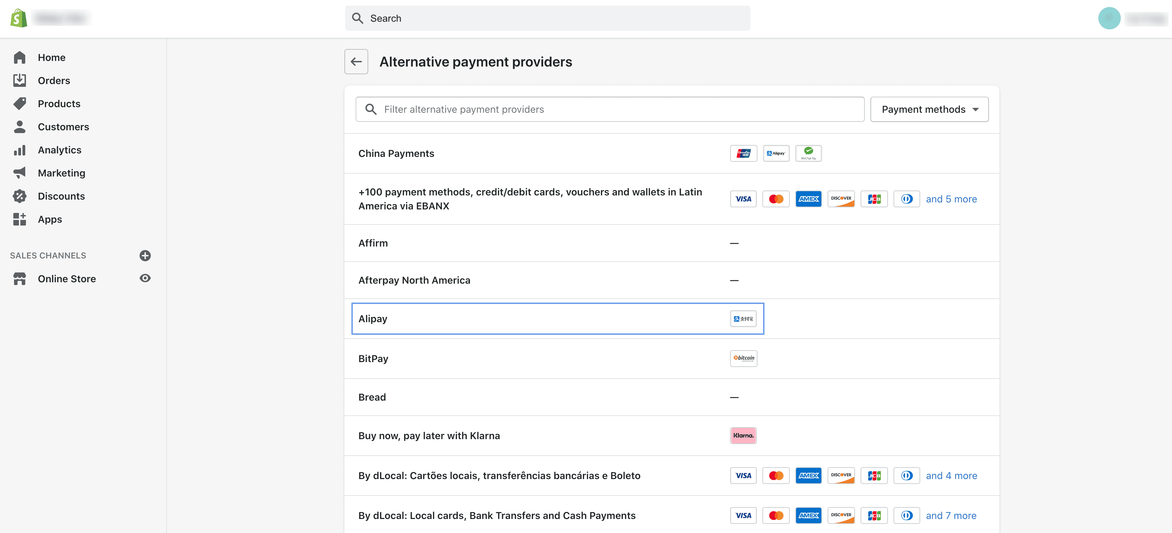Click the Customers person icon
The width and height of the screenshot is (1172, 533).
coord(20,127)
